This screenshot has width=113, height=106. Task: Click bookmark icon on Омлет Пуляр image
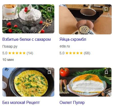click(106, 72)
